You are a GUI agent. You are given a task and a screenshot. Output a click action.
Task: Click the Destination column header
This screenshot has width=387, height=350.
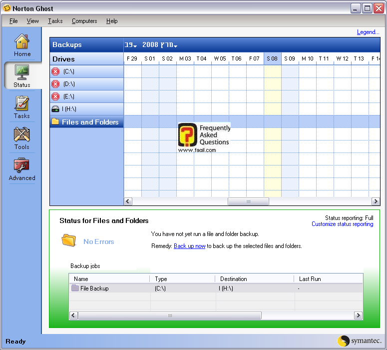[x=233, y=279]
